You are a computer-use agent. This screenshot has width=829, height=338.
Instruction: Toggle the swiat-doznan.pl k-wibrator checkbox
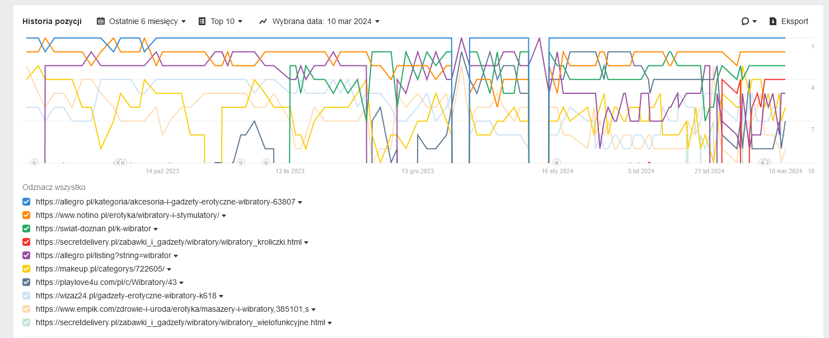click(26, 228)
